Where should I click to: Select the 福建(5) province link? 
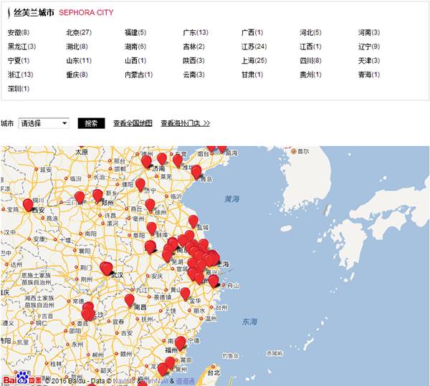pos(135,33)
